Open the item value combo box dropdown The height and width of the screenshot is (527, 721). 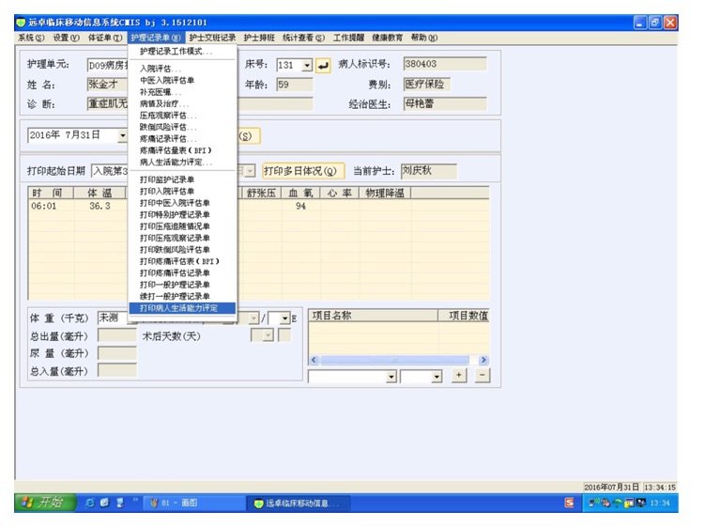437,377
